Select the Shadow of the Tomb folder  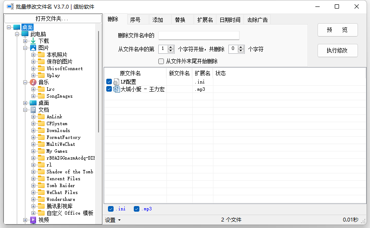point(70,172)
